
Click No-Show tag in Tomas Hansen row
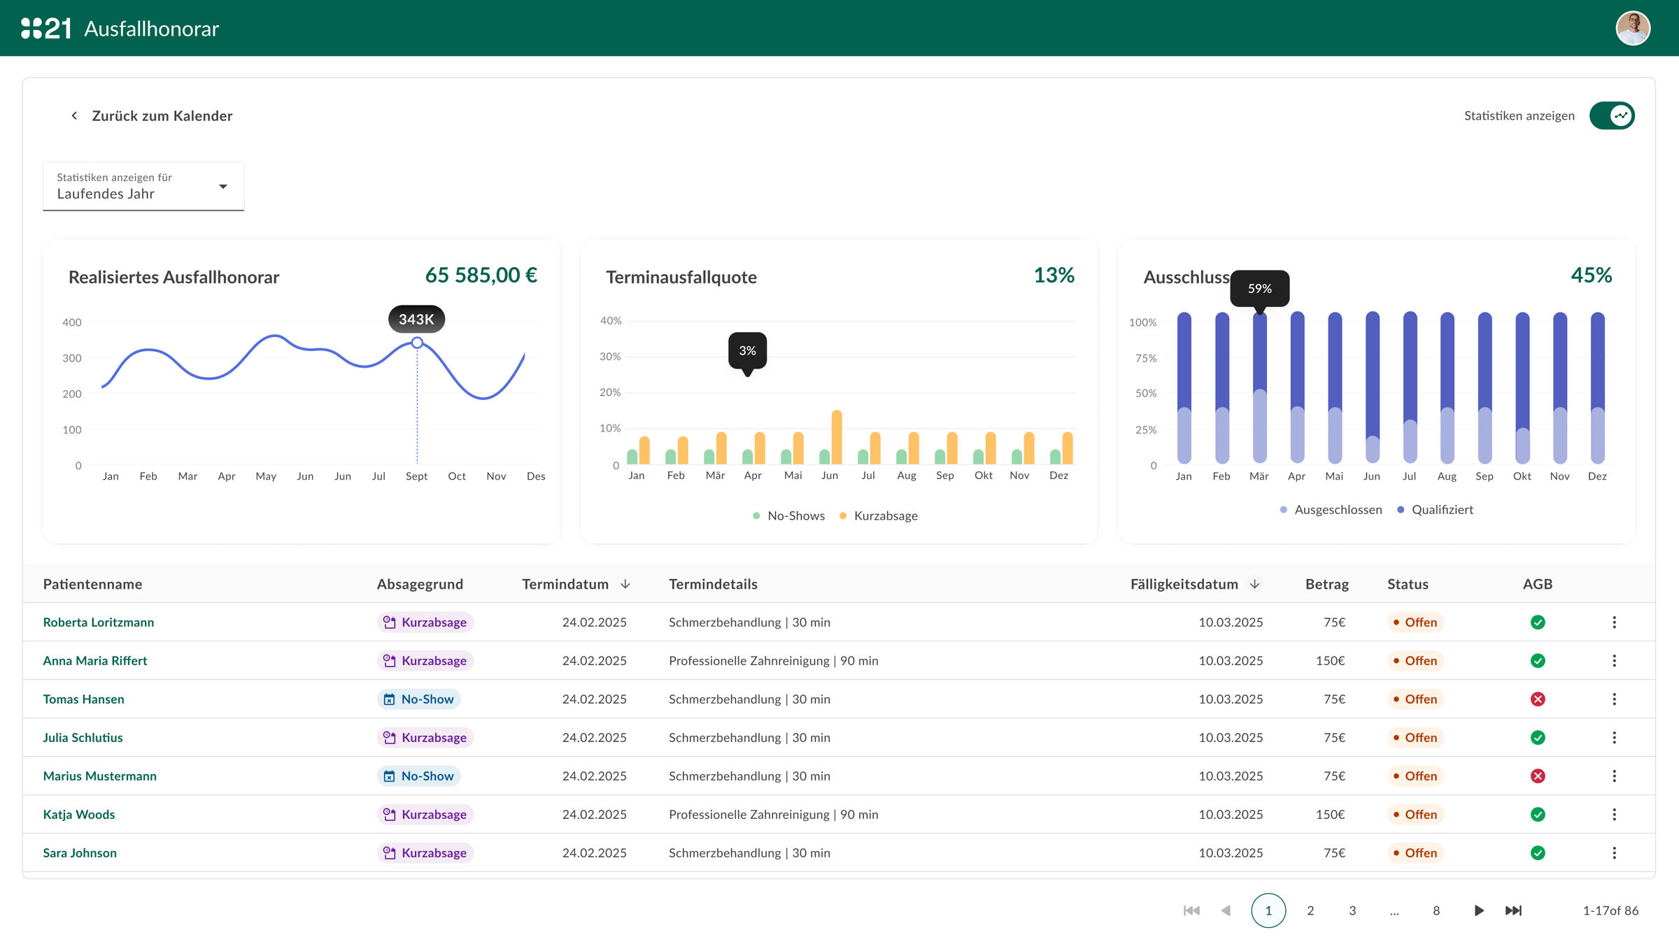(419, 699)
